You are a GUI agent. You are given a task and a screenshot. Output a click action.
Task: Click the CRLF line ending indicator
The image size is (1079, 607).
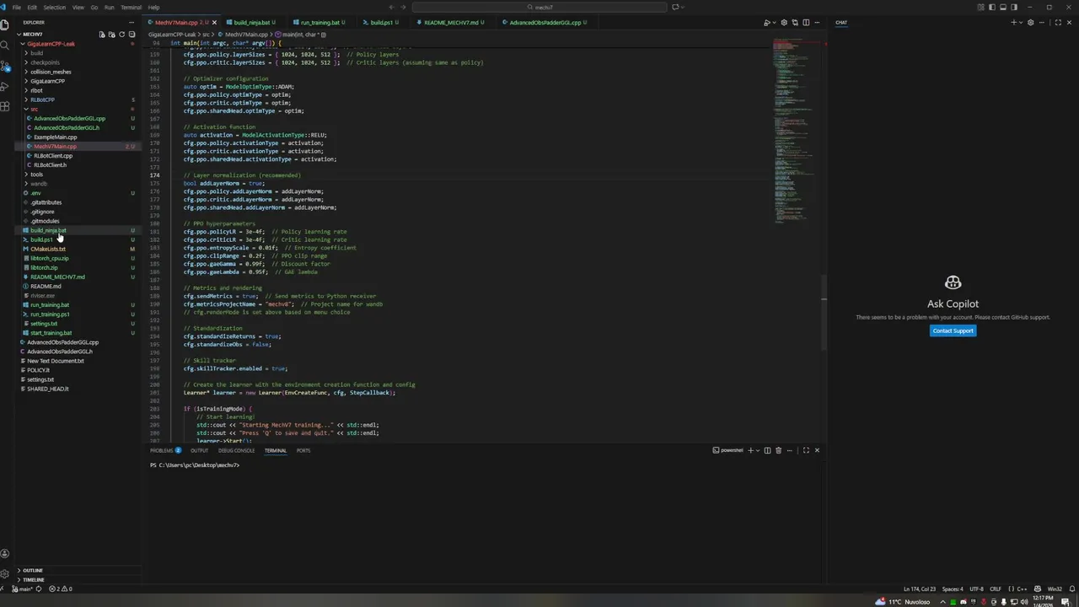click(996, 589)
